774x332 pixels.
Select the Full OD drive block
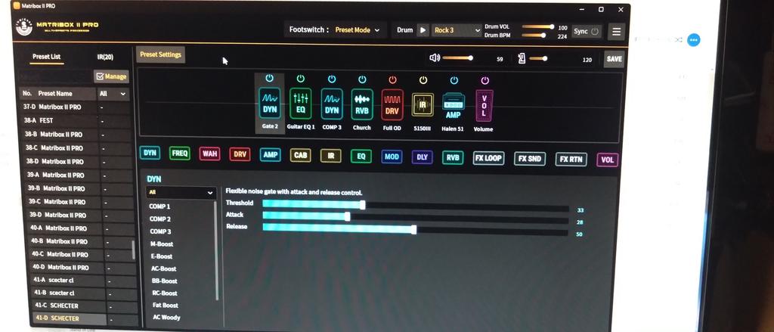pos(392,104)
